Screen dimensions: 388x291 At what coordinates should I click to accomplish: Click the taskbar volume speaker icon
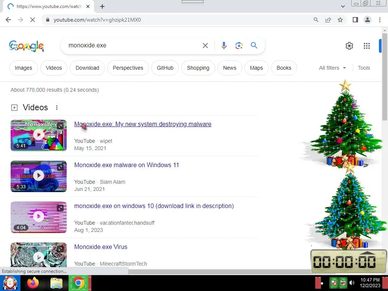pos(352,283)
